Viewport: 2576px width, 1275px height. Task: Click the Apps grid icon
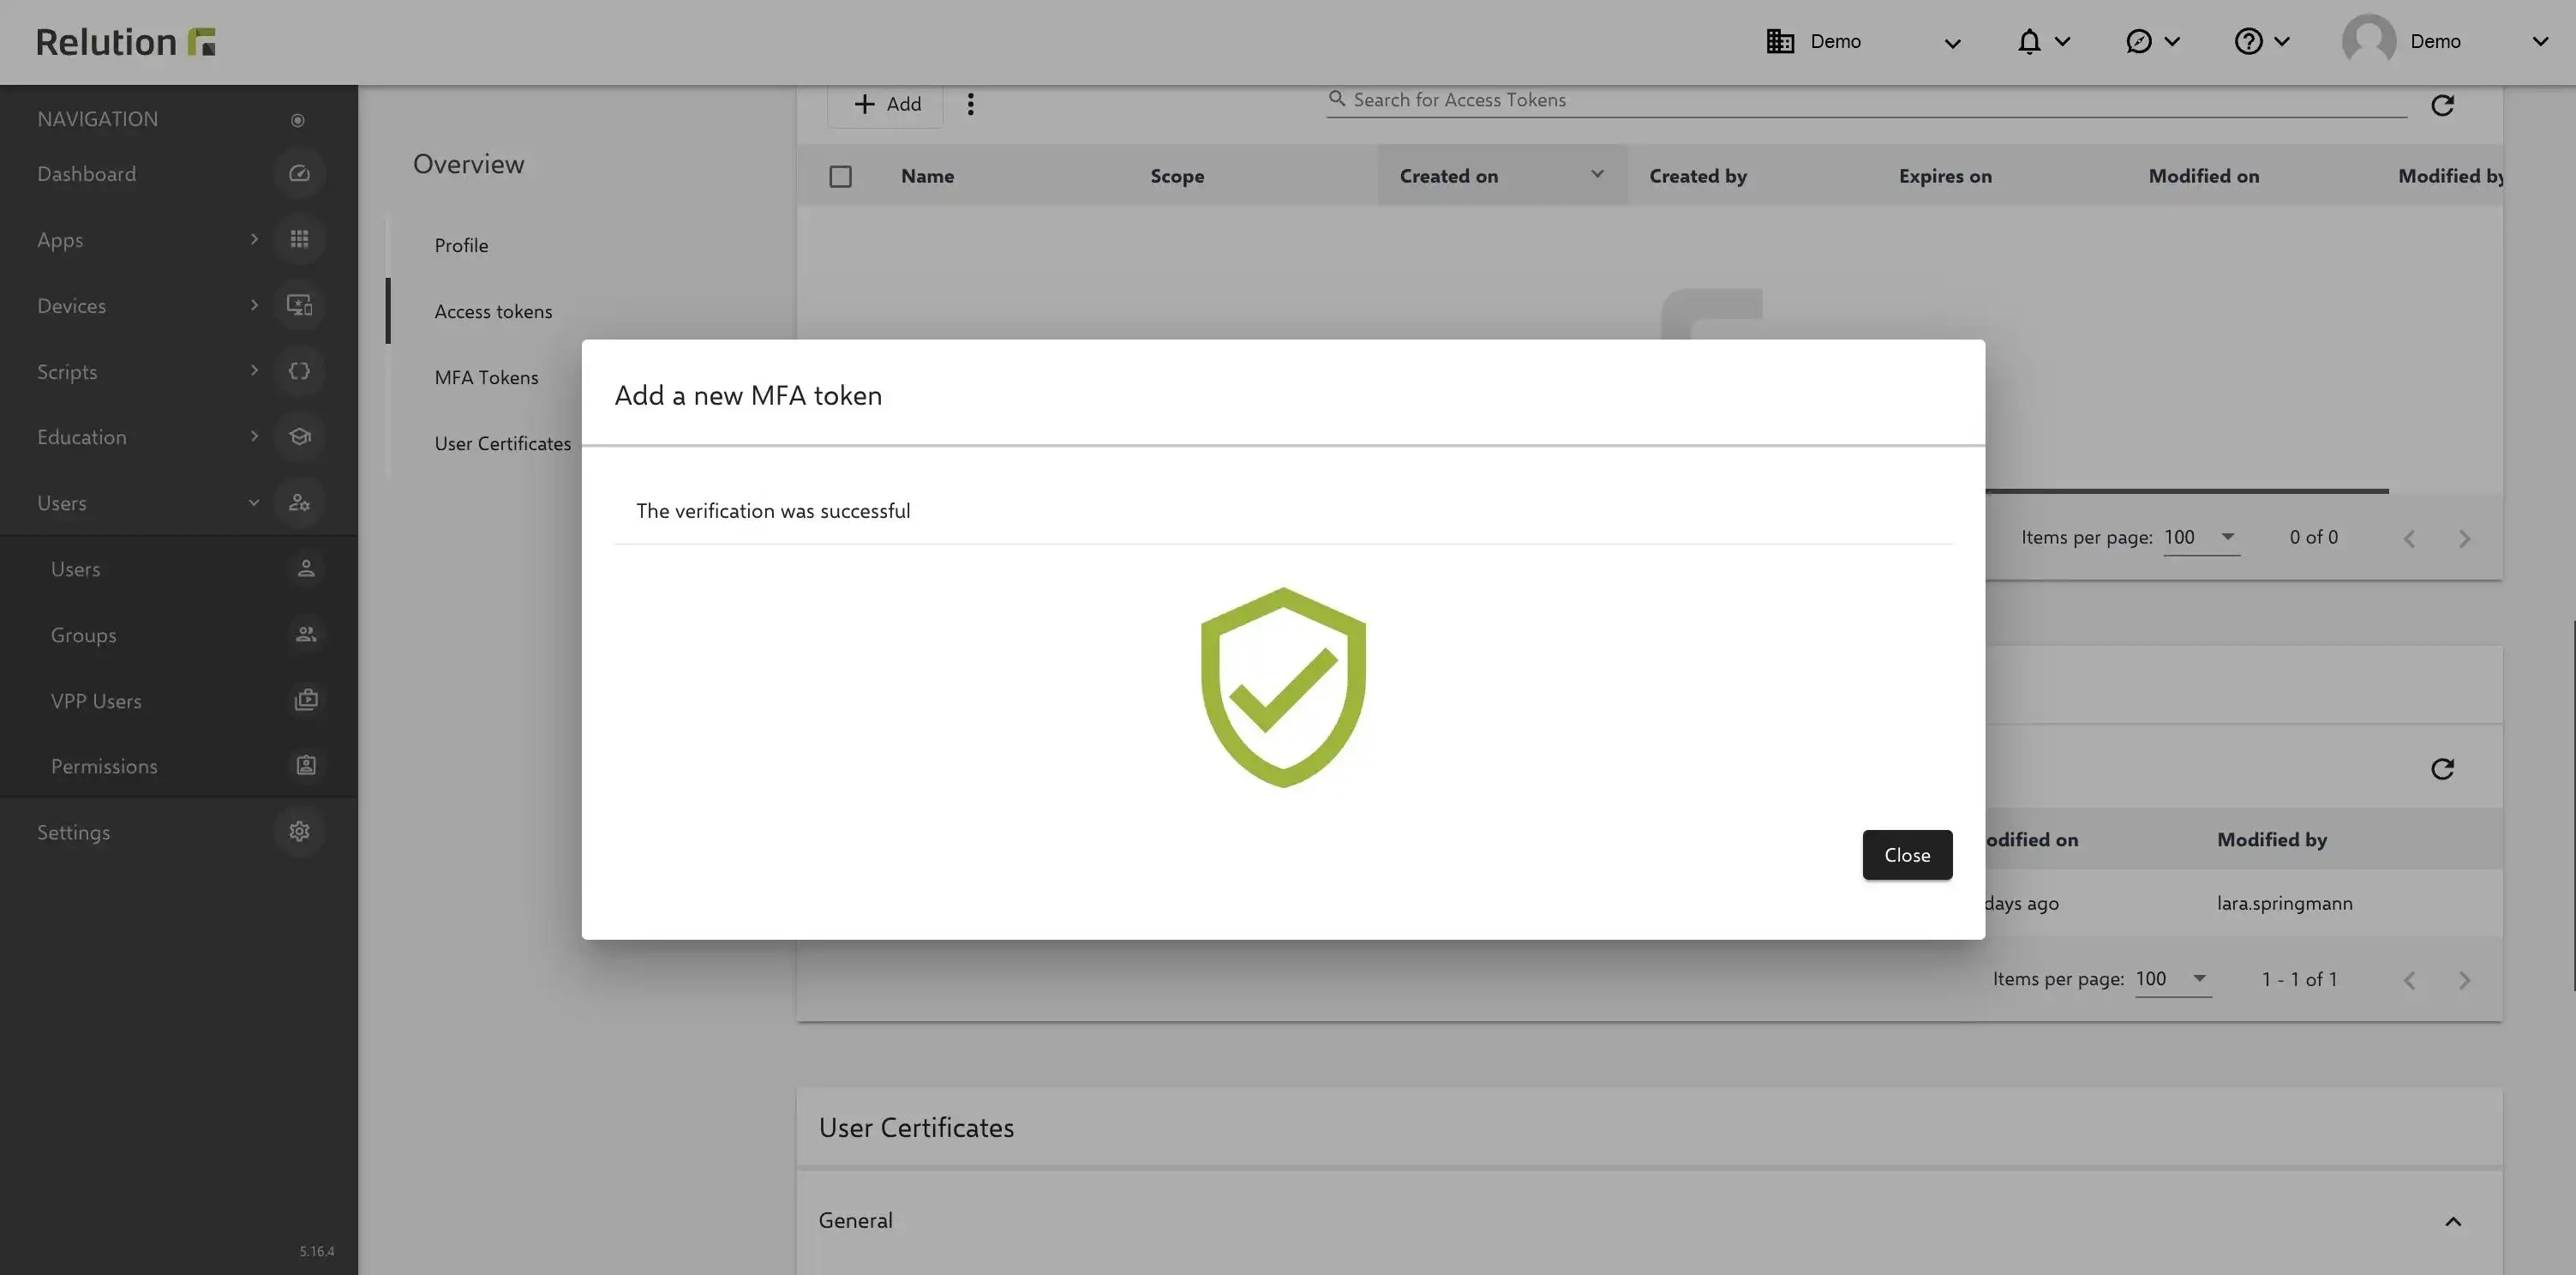[x=299, y=239]
